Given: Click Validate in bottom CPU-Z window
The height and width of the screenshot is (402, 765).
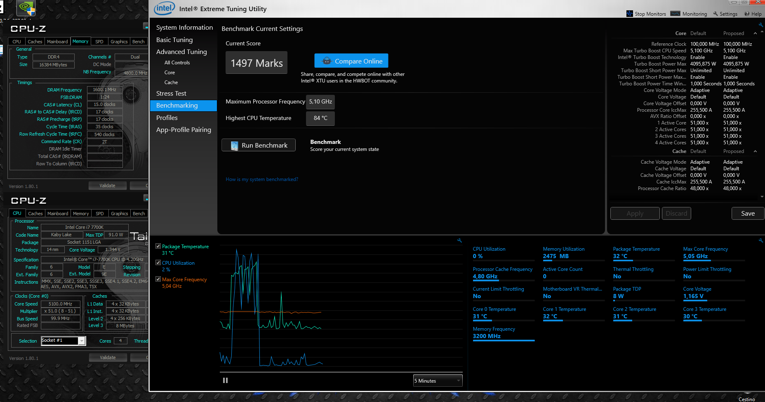Looking at the screenshot, I should pyautogui.click(x=108, y=357).
